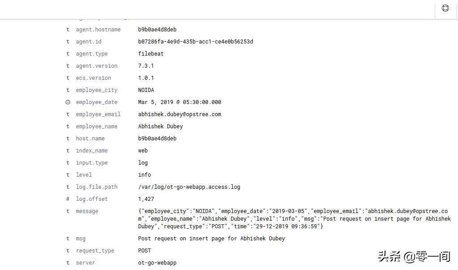
Task: Click the filebeat agent type value
Action: [151, 54]
